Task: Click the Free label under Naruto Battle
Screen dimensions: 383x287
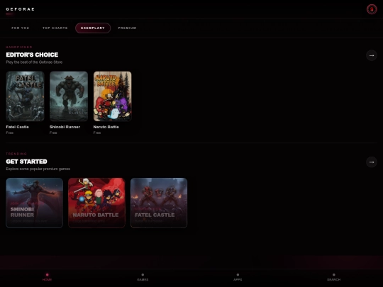Action: pos(97,133)
